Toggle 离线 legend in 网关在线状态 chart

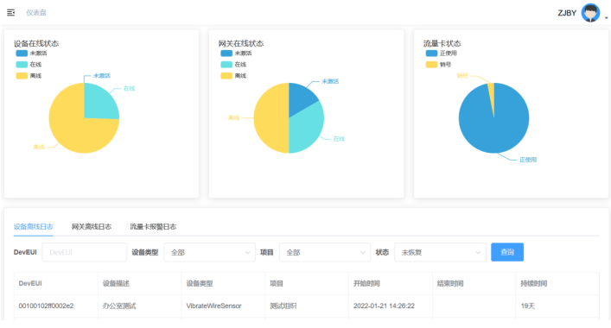coord(233,76)
